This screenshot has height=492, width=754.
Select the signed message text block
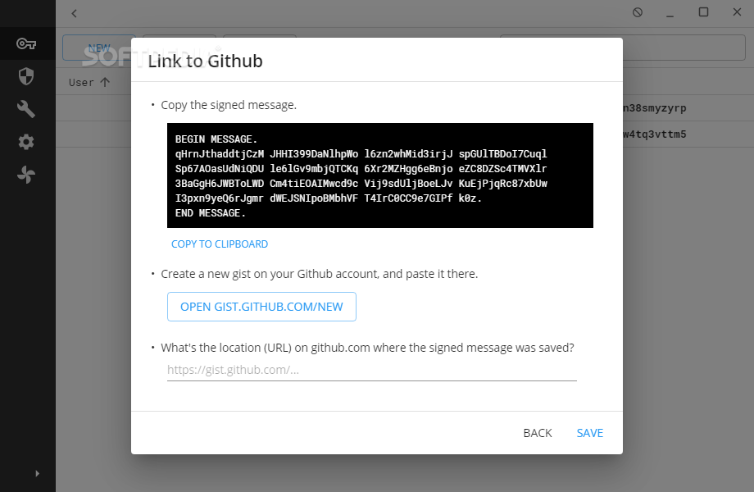380,175
